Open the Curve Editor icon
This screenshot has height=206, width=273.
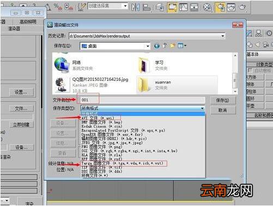pos(183,7)
